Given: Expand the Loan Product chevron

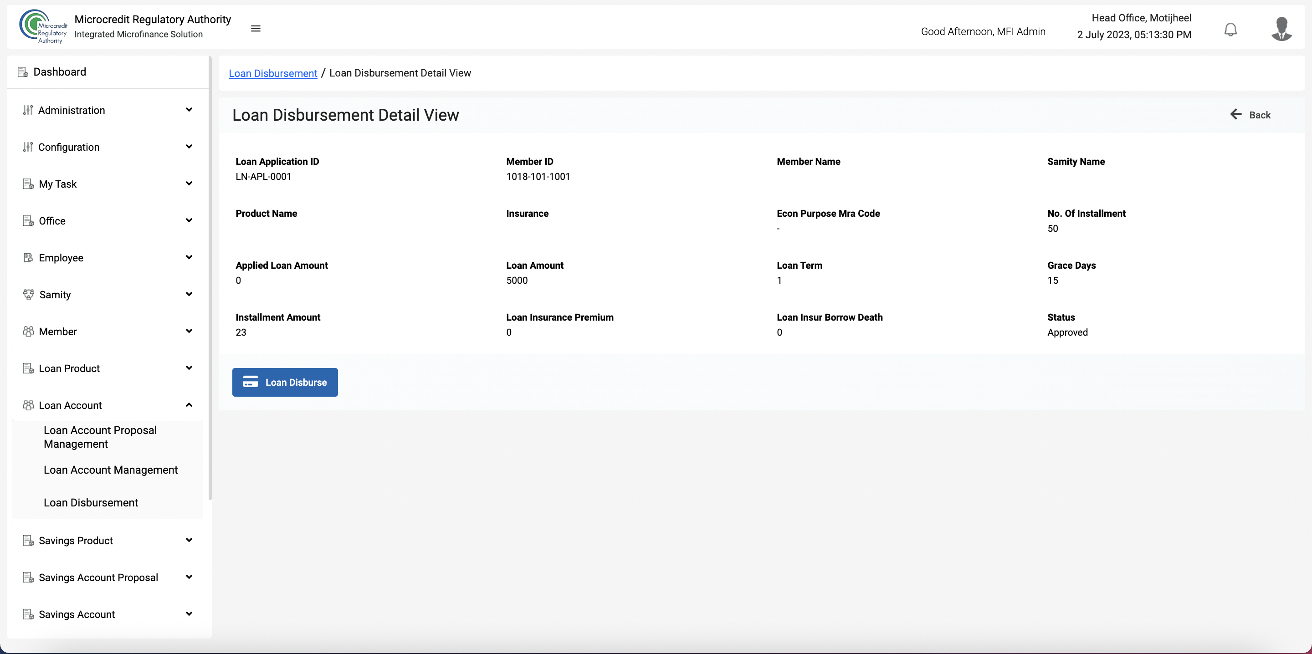Looking at the screenshot, I should [189, 368].
